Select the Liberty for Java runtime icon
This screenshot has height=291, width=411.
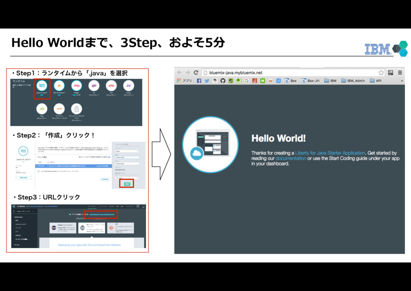tap(42, 86)
